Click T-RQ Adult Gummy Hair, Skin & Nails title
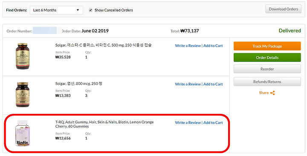 click(104, 124)
